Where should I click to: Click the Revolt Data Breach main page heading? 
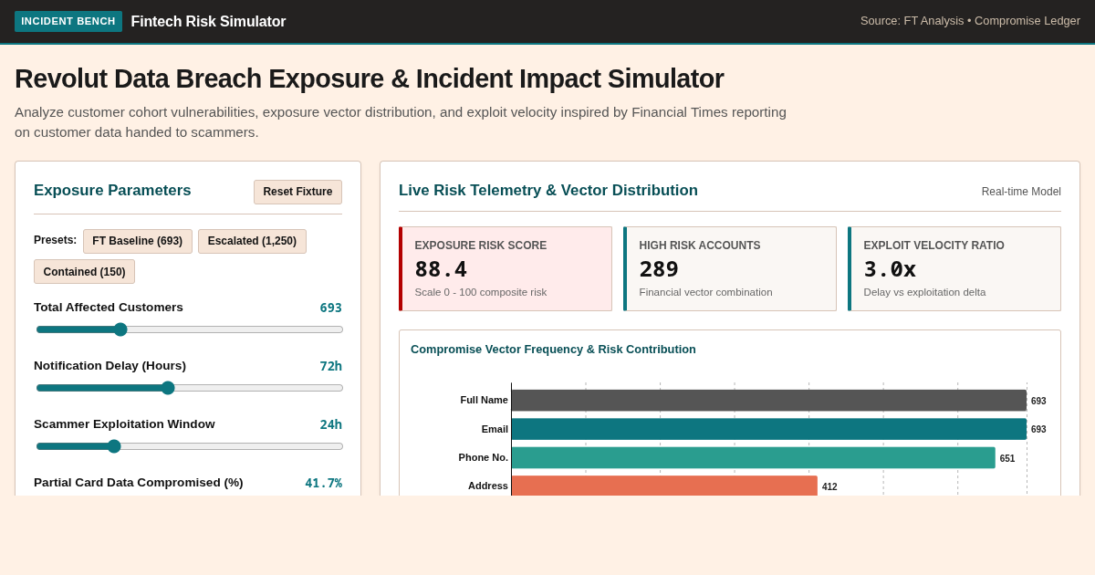pos(370,78)
